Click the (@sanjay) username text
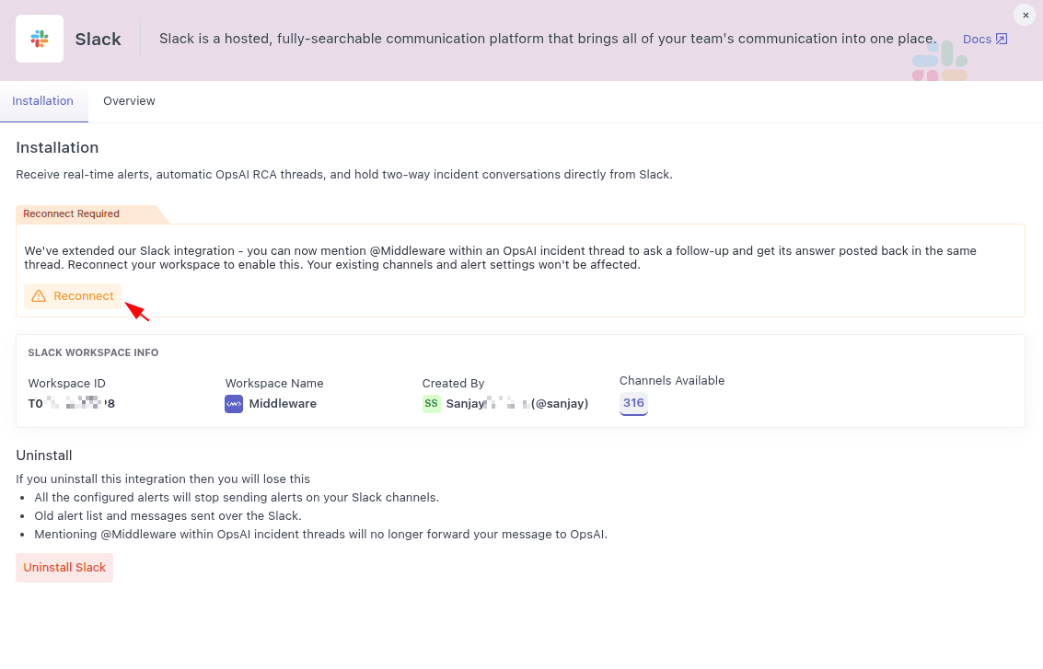Viewport: 1043px width, 669px height. click(560, 404)
